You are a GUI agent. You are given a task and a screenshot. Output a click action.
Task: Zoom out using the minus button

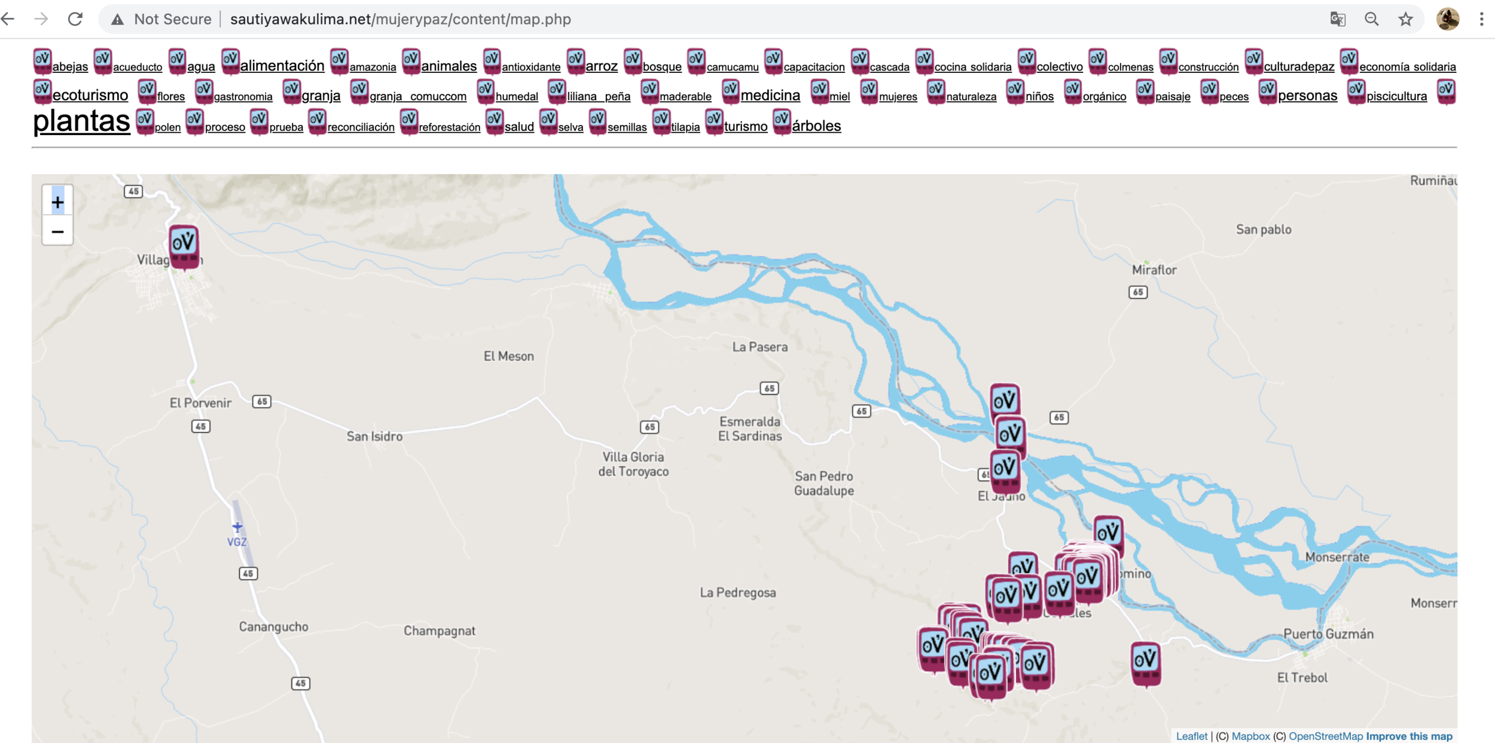pos(57,231)
